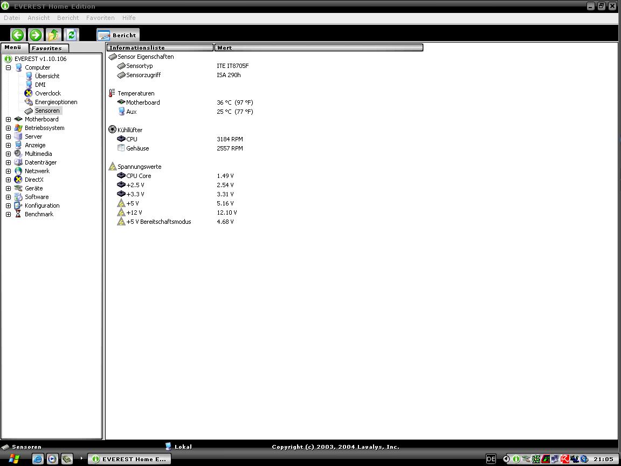Click the Informationsliste column header
The image size is (621, 466).
pos(160,47)
